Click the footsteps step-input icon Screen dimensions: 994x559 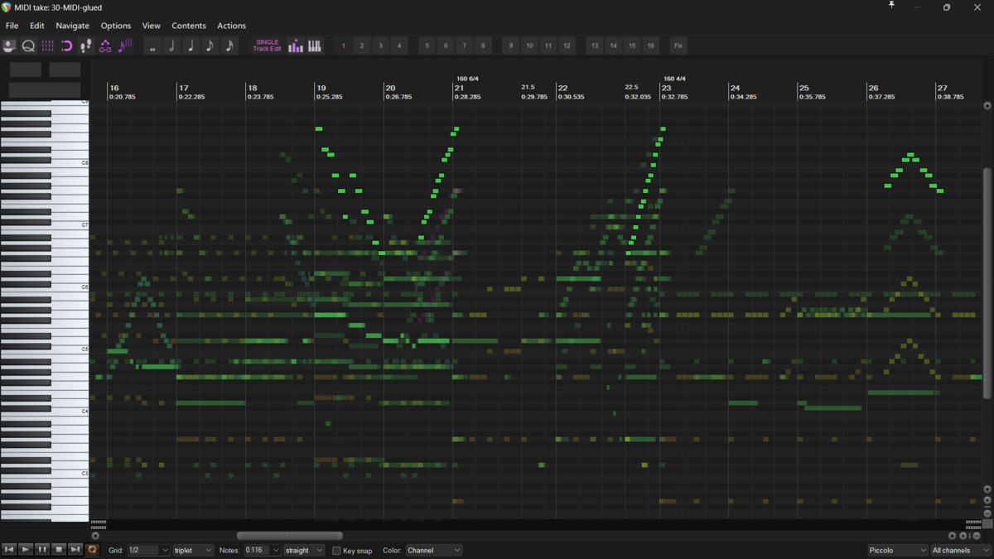pyautogui.click(x=85, y=46)
